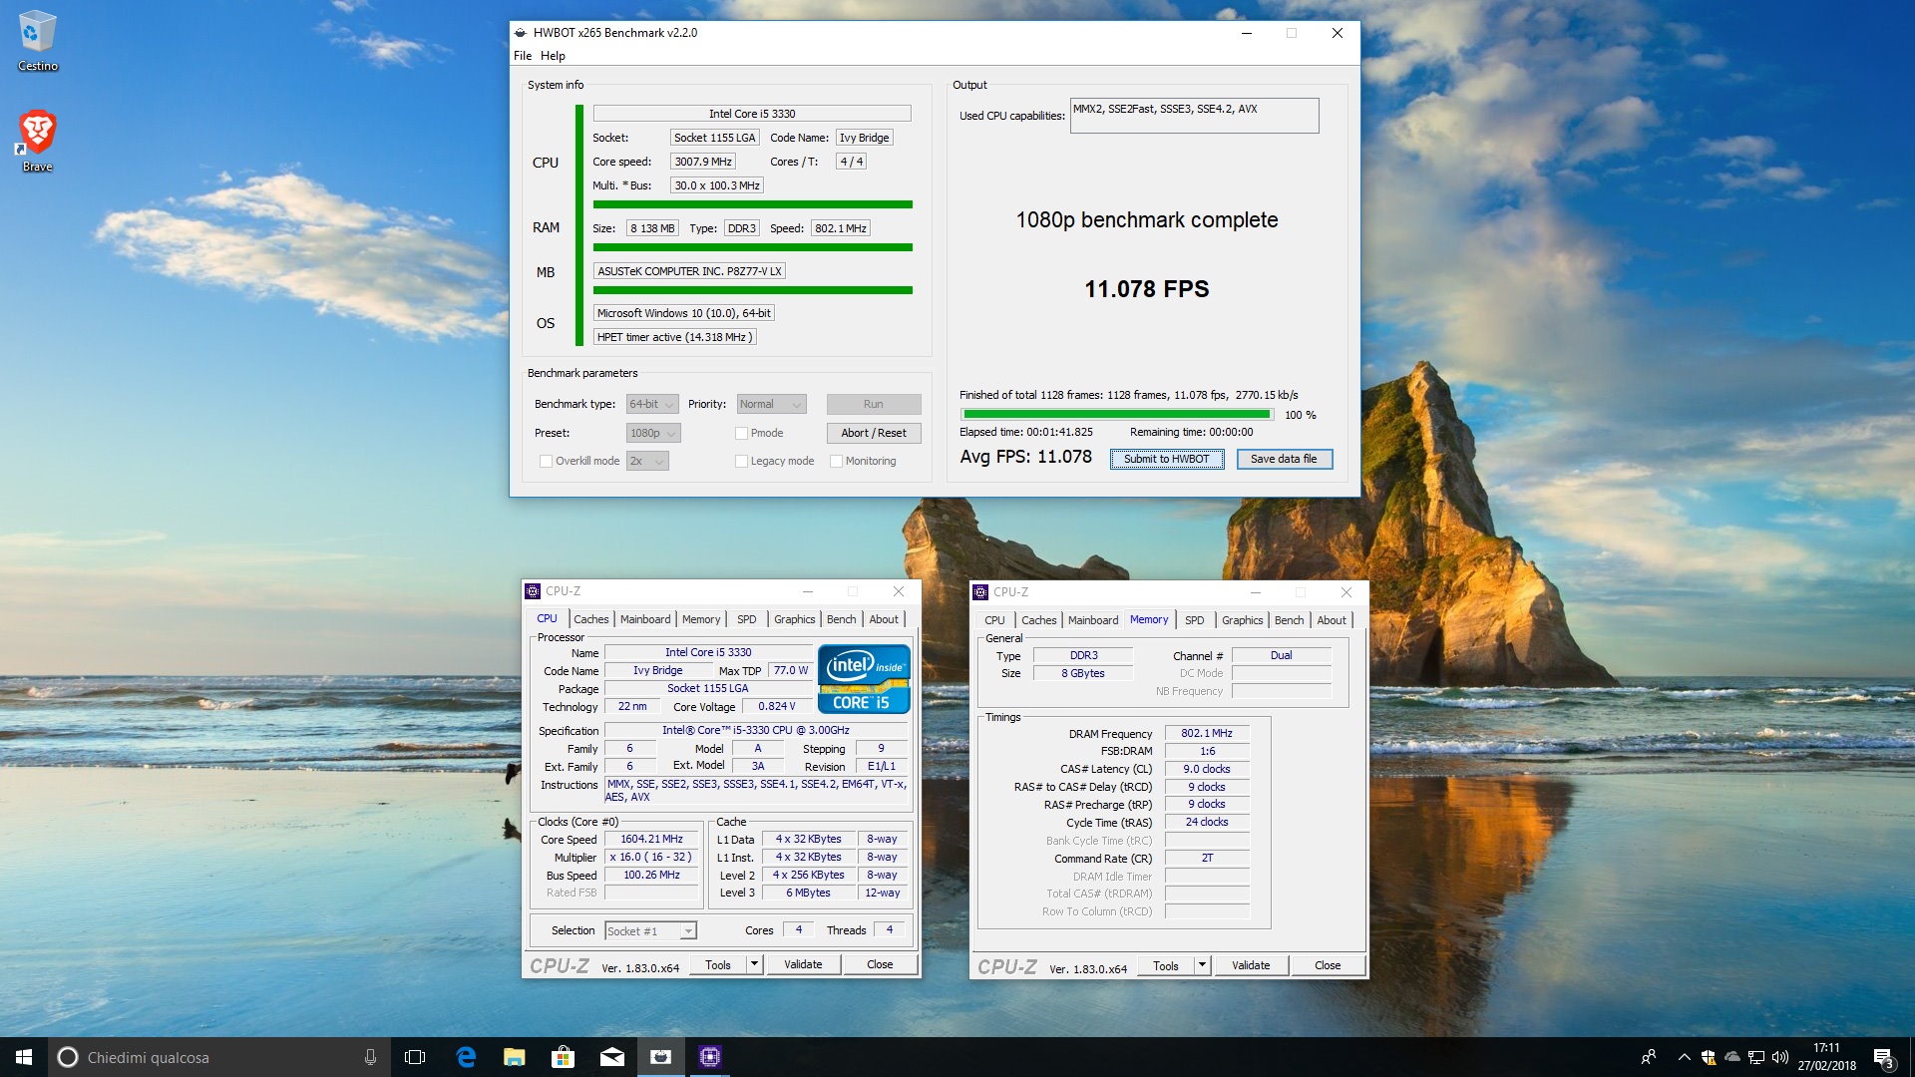Open the People icon in the system tray
The image size is (1915, 1077).
coord(1649,1057)
